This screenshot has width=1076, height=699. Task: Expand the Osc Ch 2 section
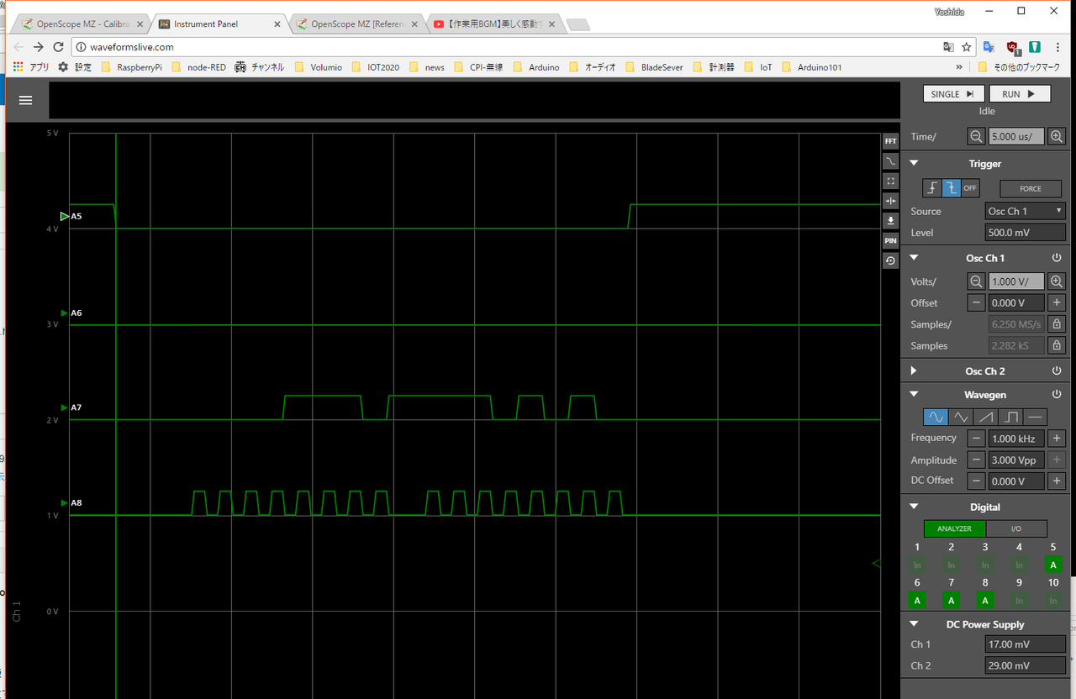click(914, 371)
